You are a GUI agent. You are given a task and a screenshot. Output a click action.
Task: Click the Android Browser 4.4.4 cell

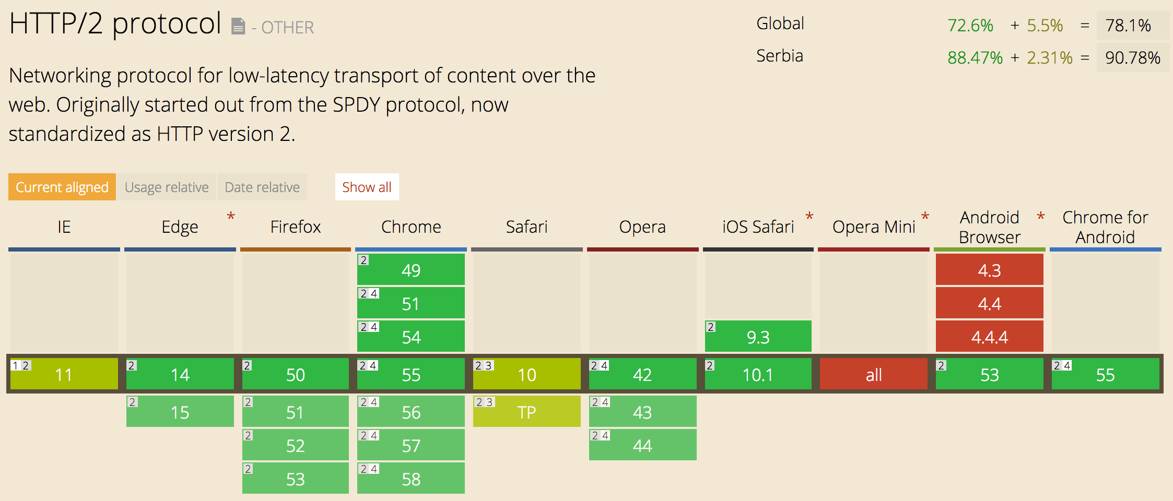coord(990,336)
